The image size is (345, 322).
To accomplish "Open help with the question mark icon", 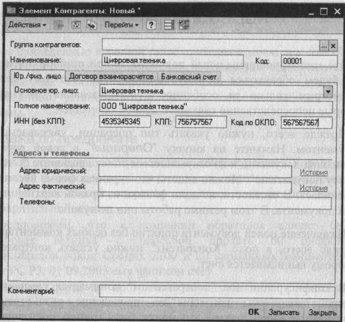I will pyautogui.click(x=151, y=25).
